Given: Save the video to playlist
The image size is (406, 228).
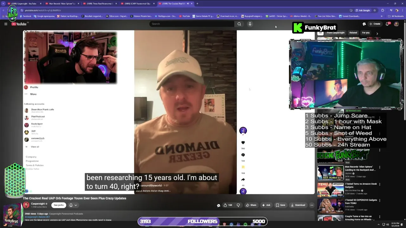Looking at the screenshot, I should pos(280,205).
